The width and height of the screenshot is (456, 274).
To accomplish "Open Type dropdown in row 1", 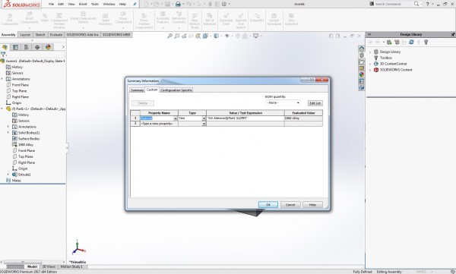I will (204, 118).
